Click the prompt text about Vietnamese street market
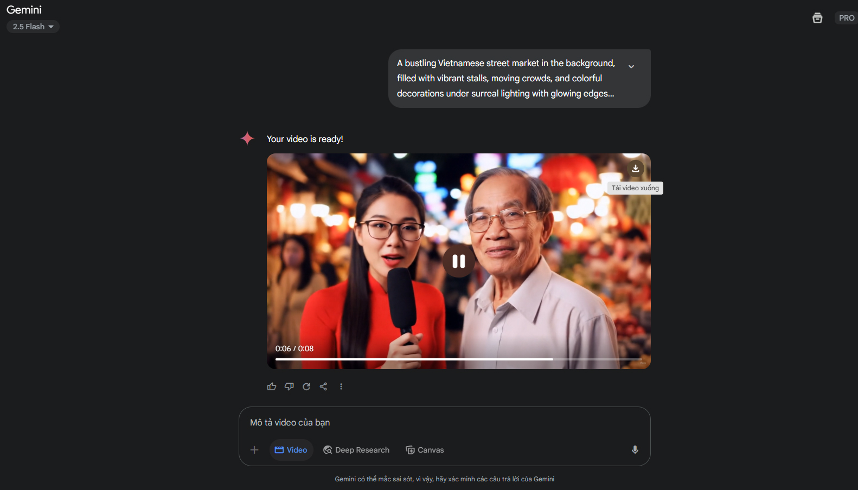Viewport: 858px width, 490px height. pyautogui.click(x=506, y=78)
